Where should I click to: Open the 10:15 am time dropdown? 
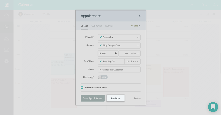pyautogui.click(x=133, y=61)
